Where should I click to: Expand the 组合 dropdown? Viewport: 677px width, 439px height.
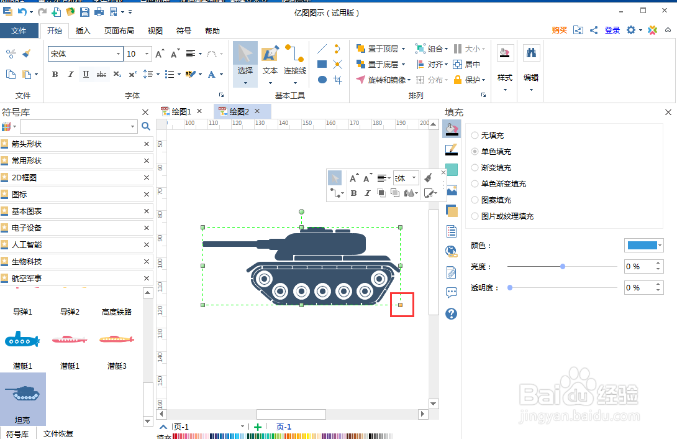[x=446, y=49]
